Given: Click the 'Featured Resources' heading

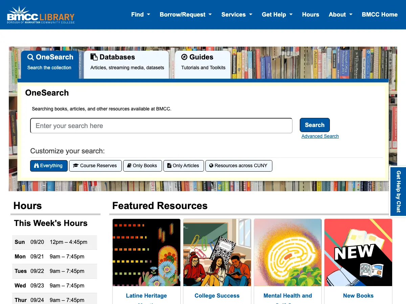Looking at the screenshot, I should (x=160, y=206).
